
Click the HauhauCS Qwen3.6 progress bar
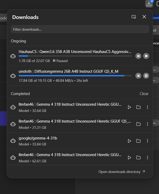pyautogui.click(x=75, y=56)
